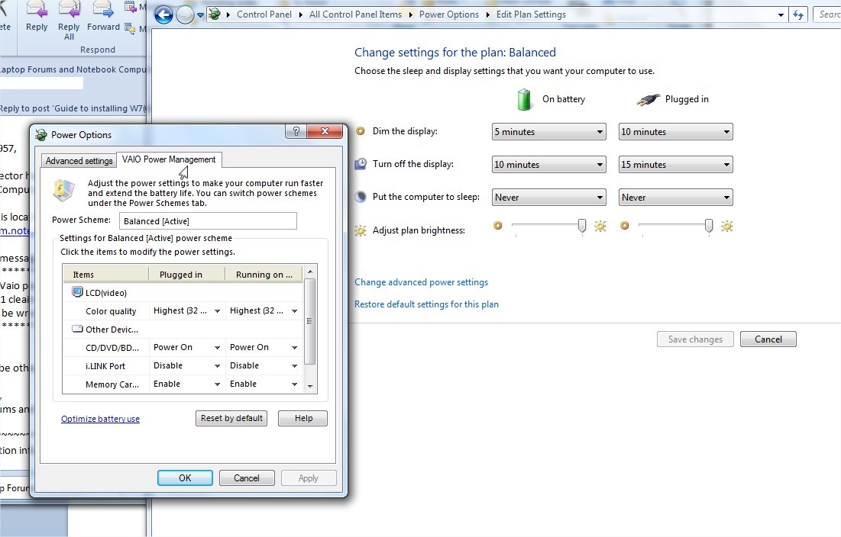Viewport: 841px width, 537px height.
Task: Click the Power Scheme field showing Balanced [Active]
Action: 208,221
